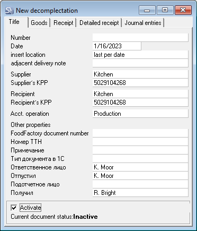Click the Number input field

[x=140, y=38]
